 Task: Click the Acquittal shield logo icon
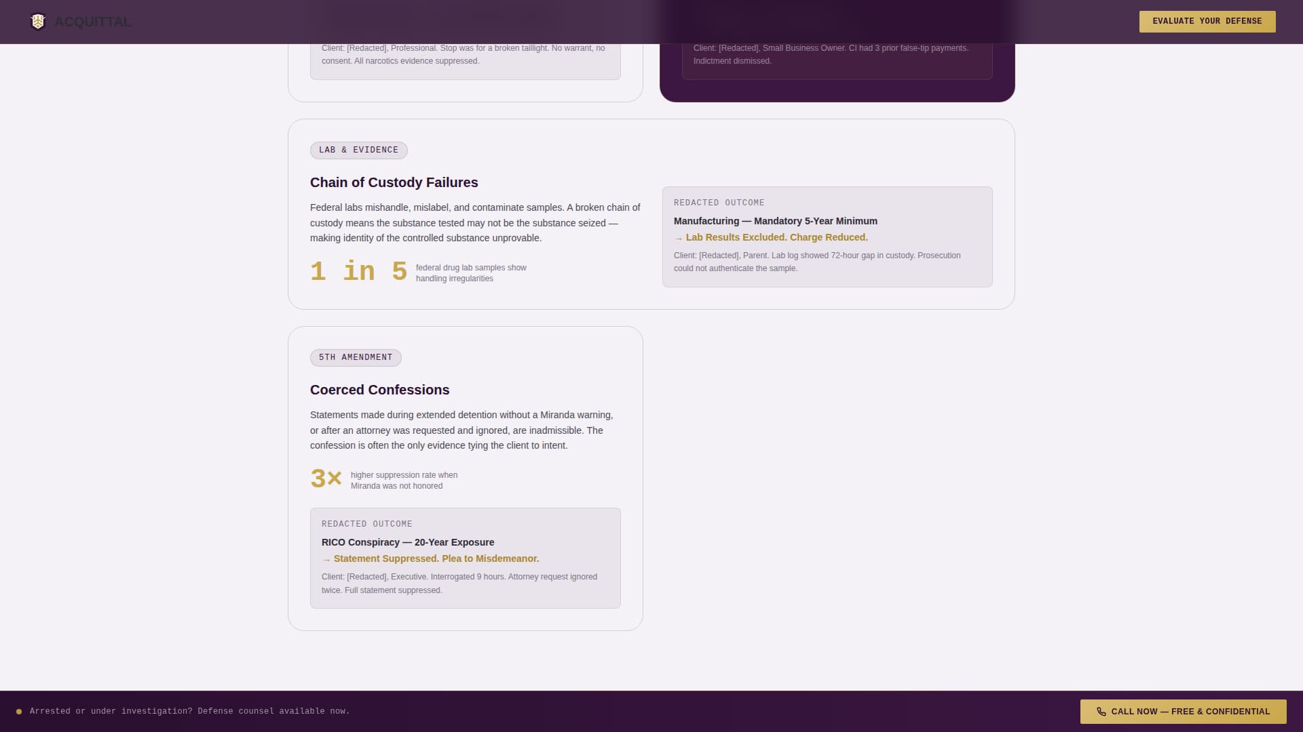tap(38, 22)
